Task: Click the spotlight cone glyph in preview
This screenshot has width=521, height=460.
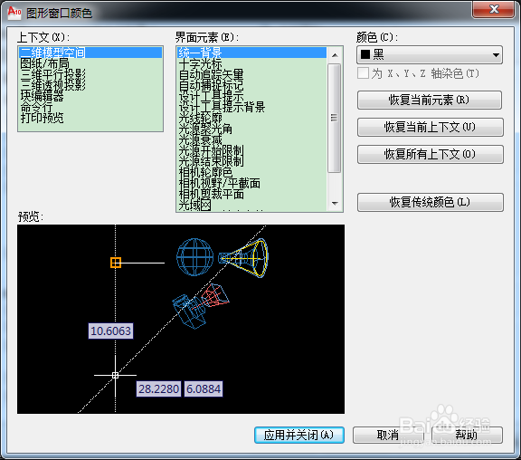Action: click(x=243, y=258)
